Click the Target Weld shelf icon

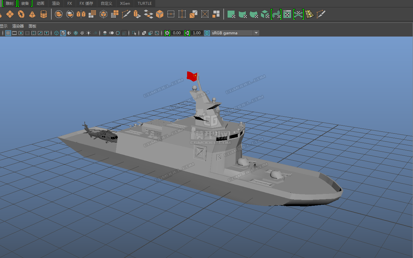(x=205, y=14)
